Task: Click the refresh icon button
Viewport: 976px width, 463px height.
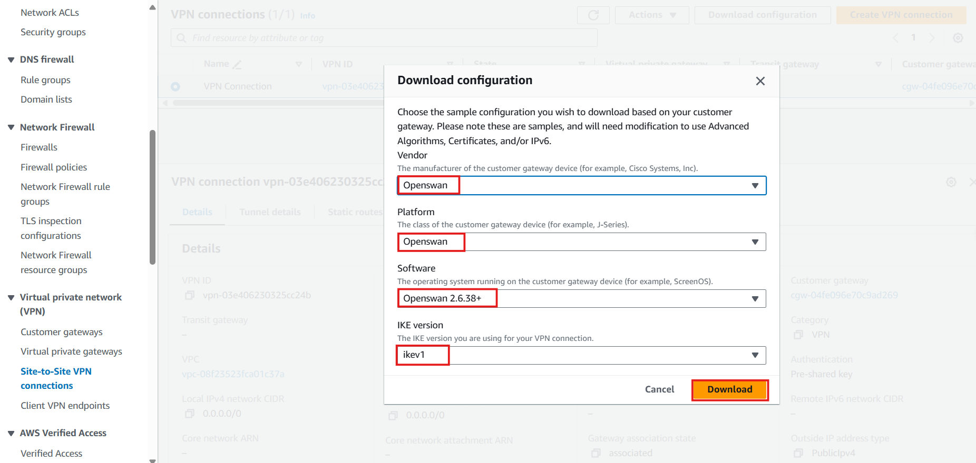Action: [593, 15]
